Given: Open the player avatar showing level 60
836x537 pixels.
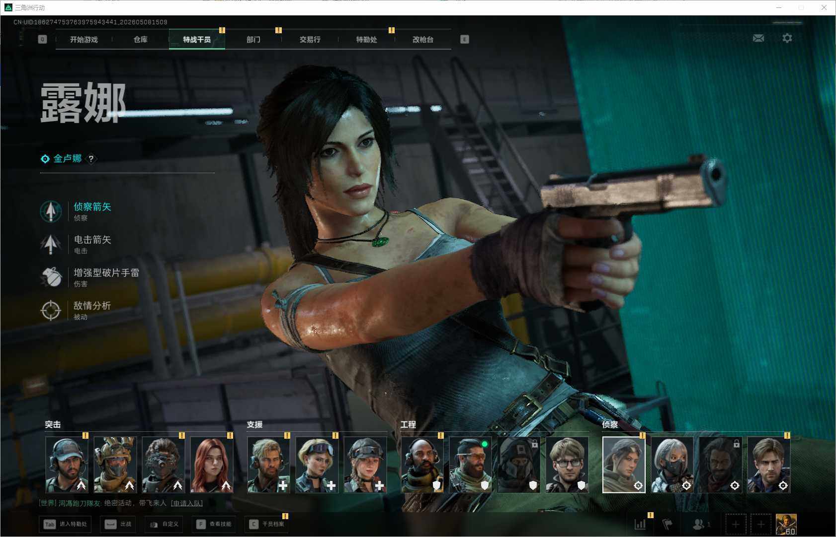Looking at the screenshot, I should click(786, 524).
